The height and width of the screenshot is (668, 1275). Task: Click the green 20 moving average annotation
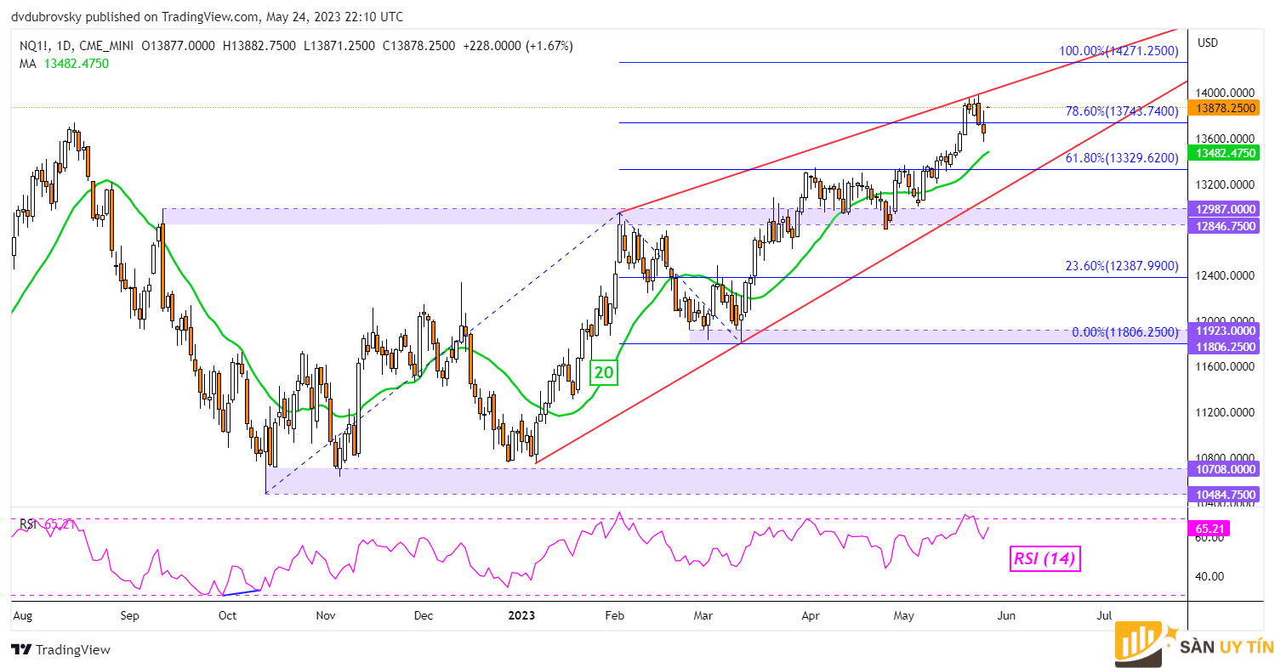point(604,371)
